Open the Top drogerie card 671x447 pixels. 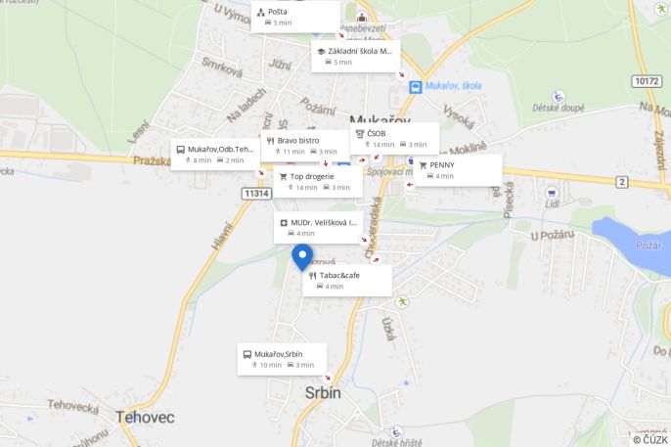point(318,182)
